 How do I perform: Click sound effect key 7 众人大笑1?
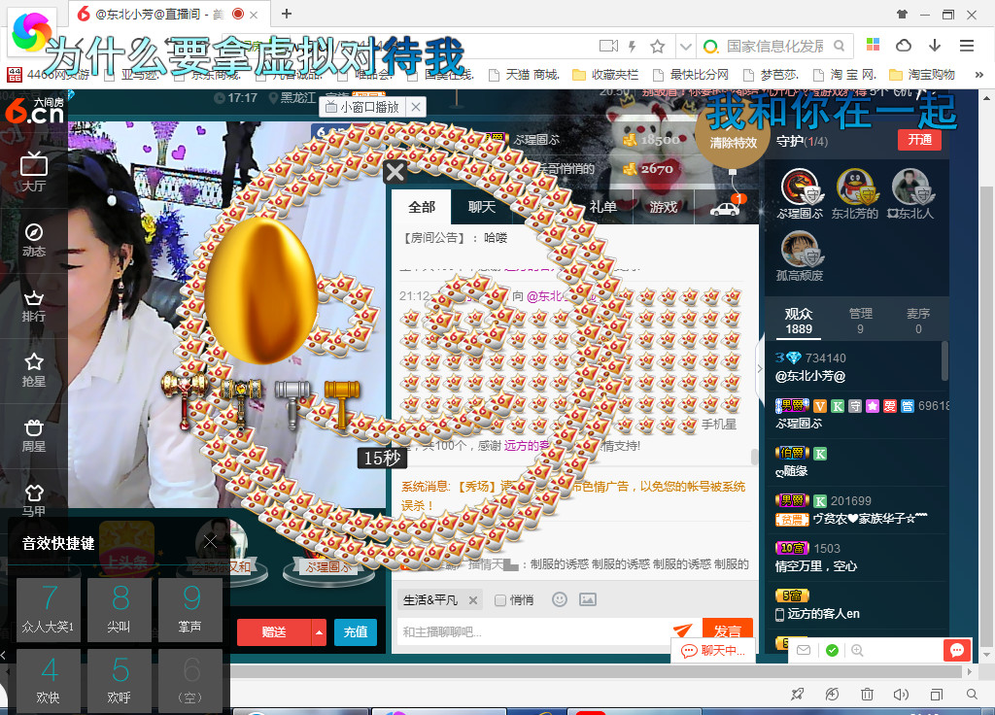coord(49,610)
